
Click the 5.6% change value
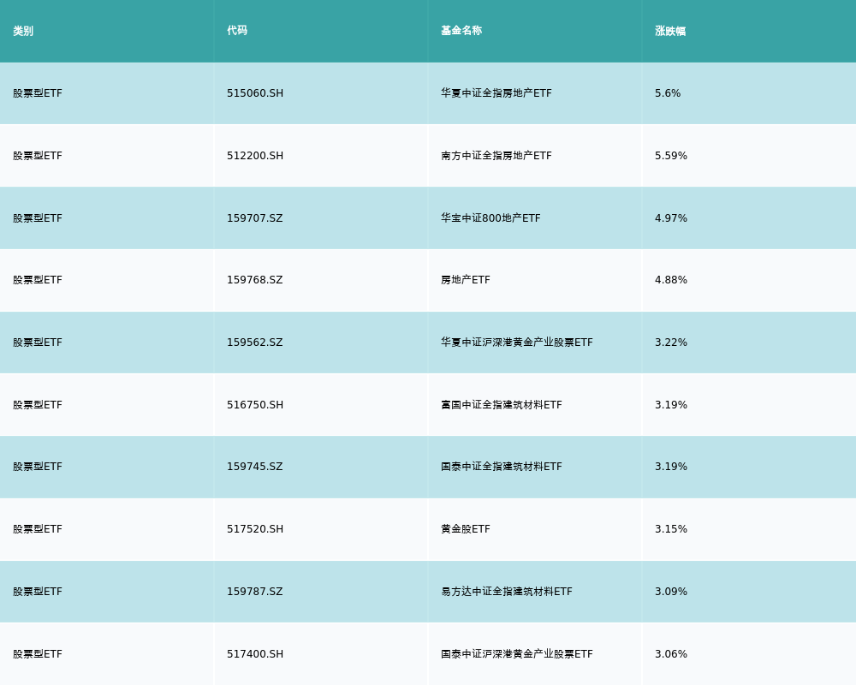coord(668,93)
